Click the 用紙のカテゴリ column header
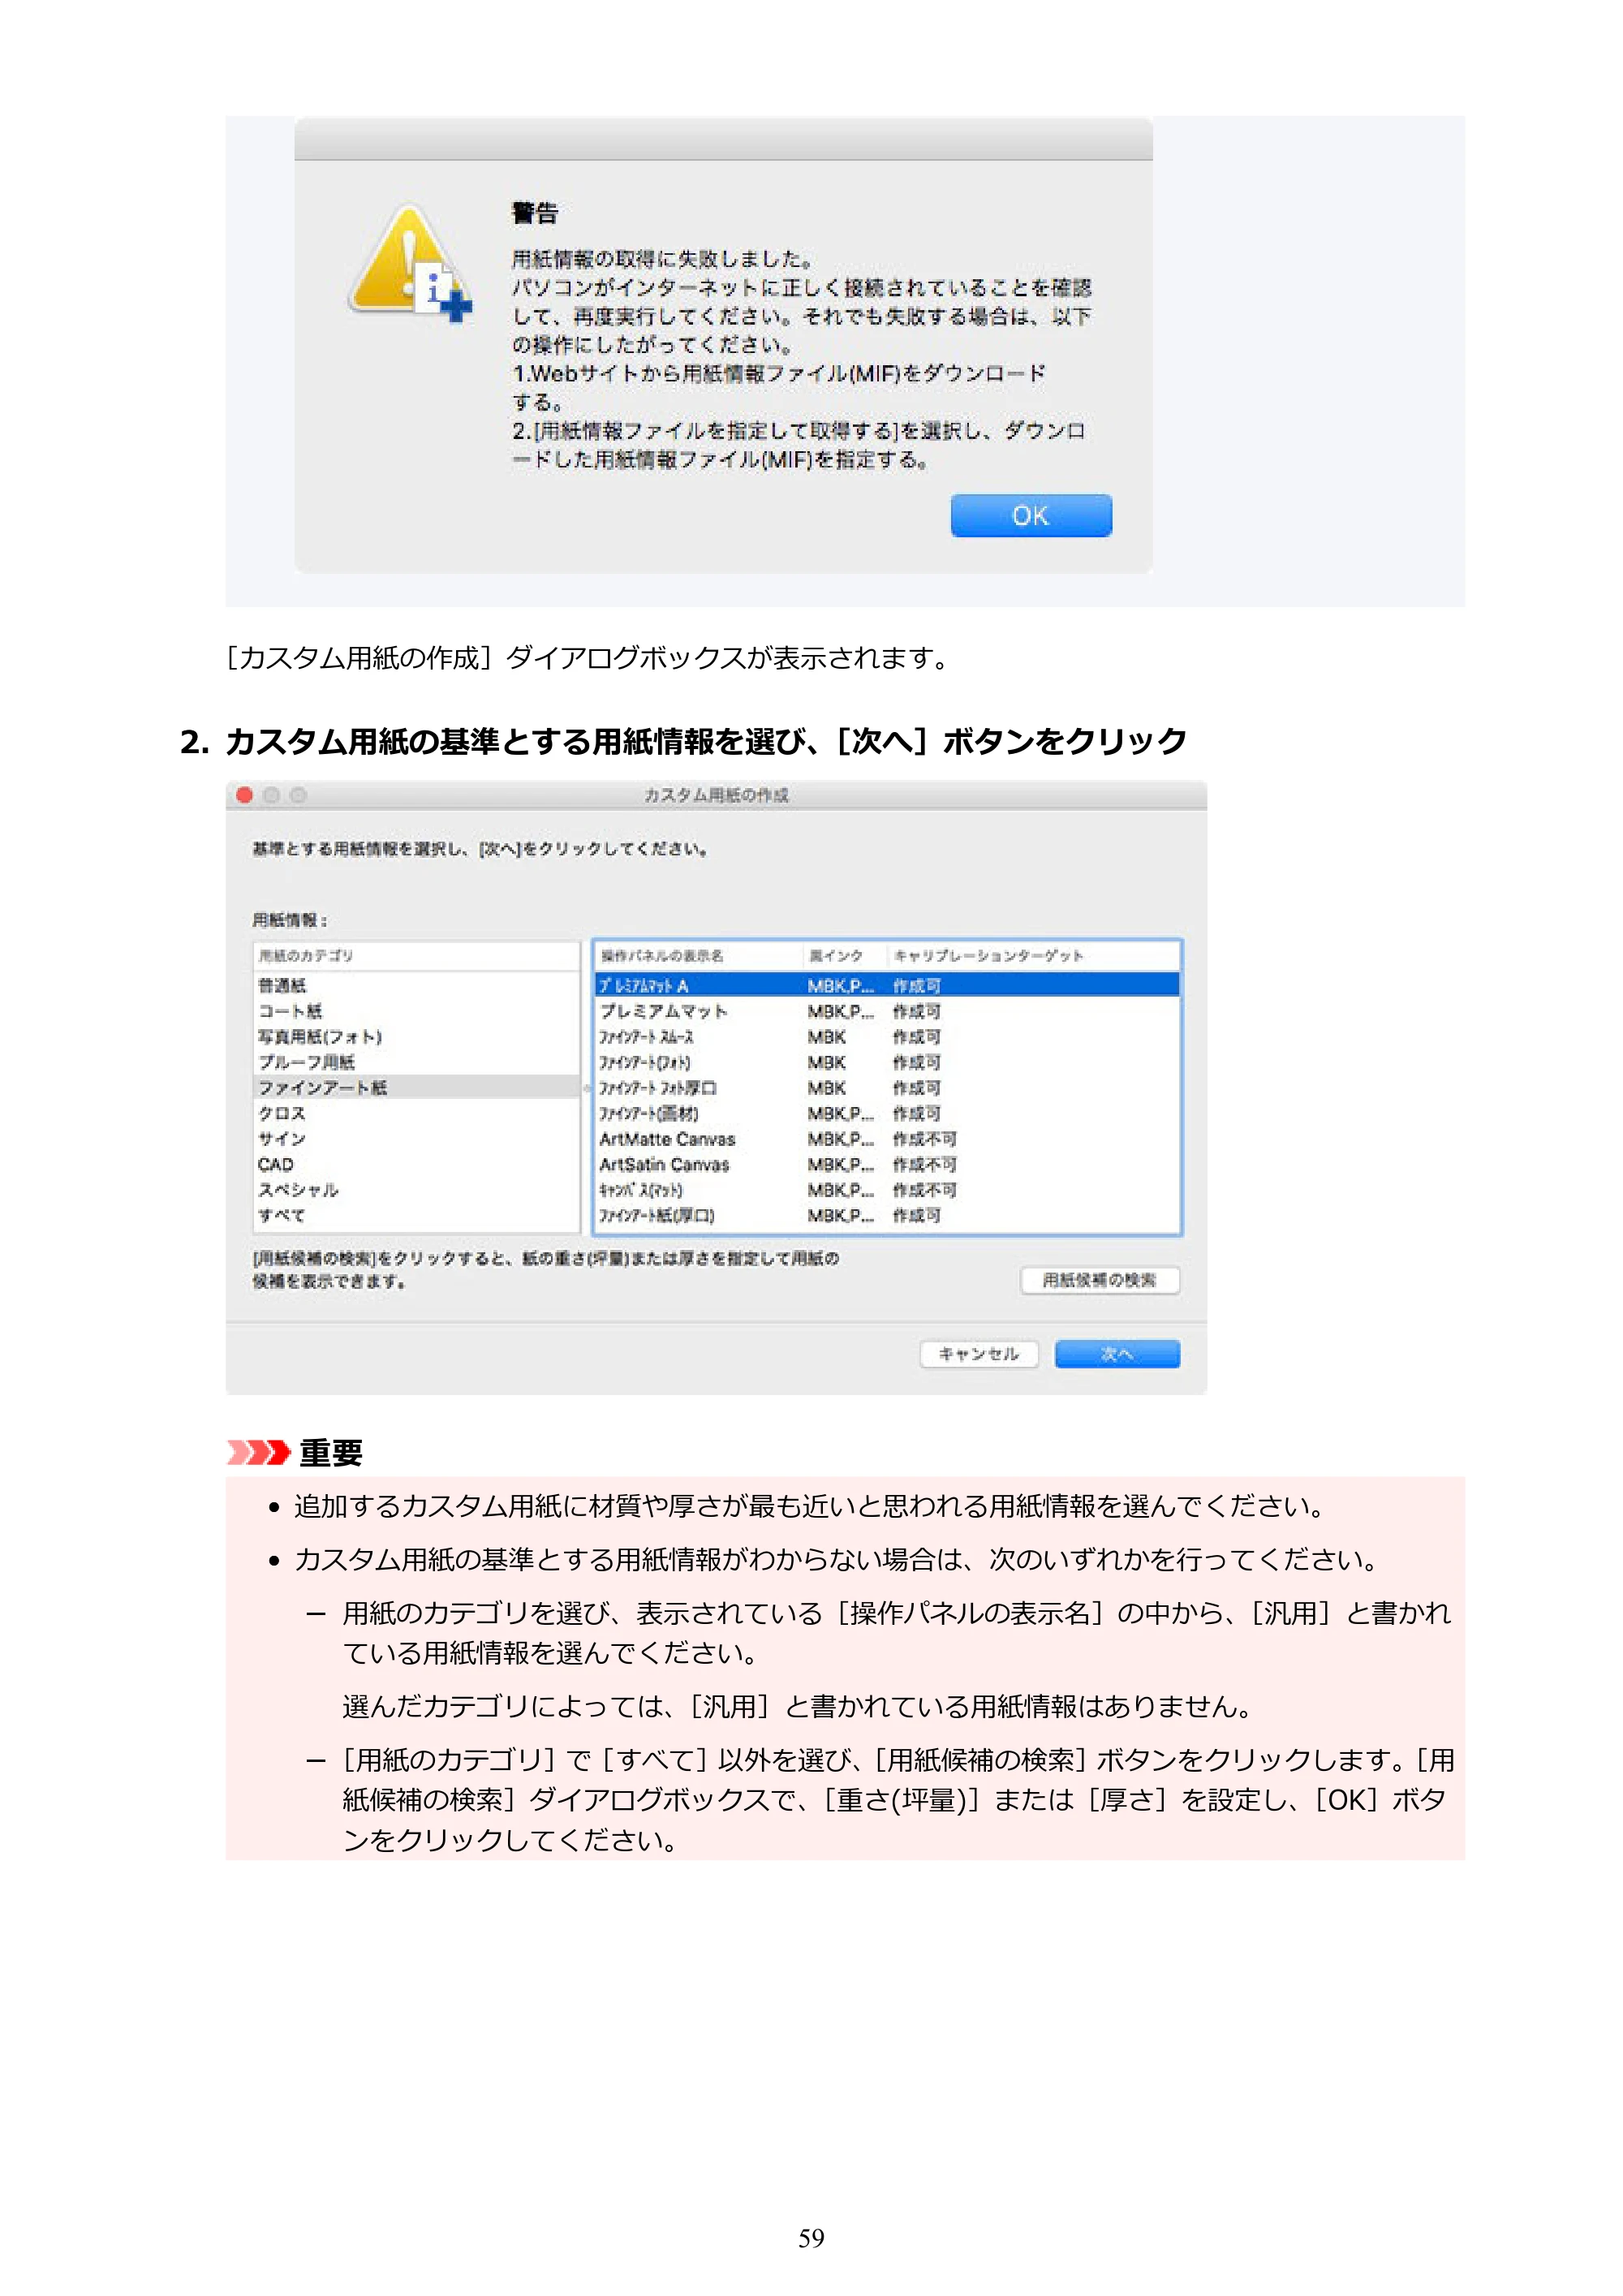 pos(416,955)
